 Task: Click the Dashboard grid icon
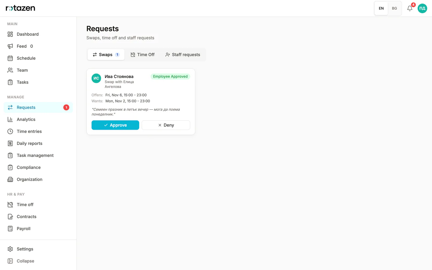[x=10, y=34]
